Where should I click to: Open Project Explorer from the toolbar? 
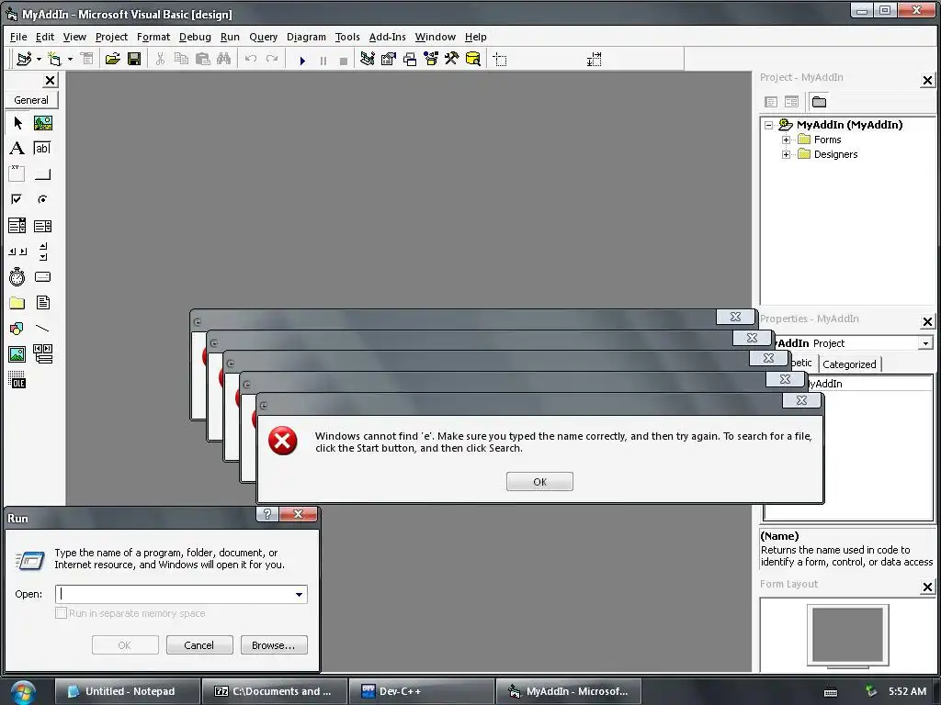click(x=368, y=59)
